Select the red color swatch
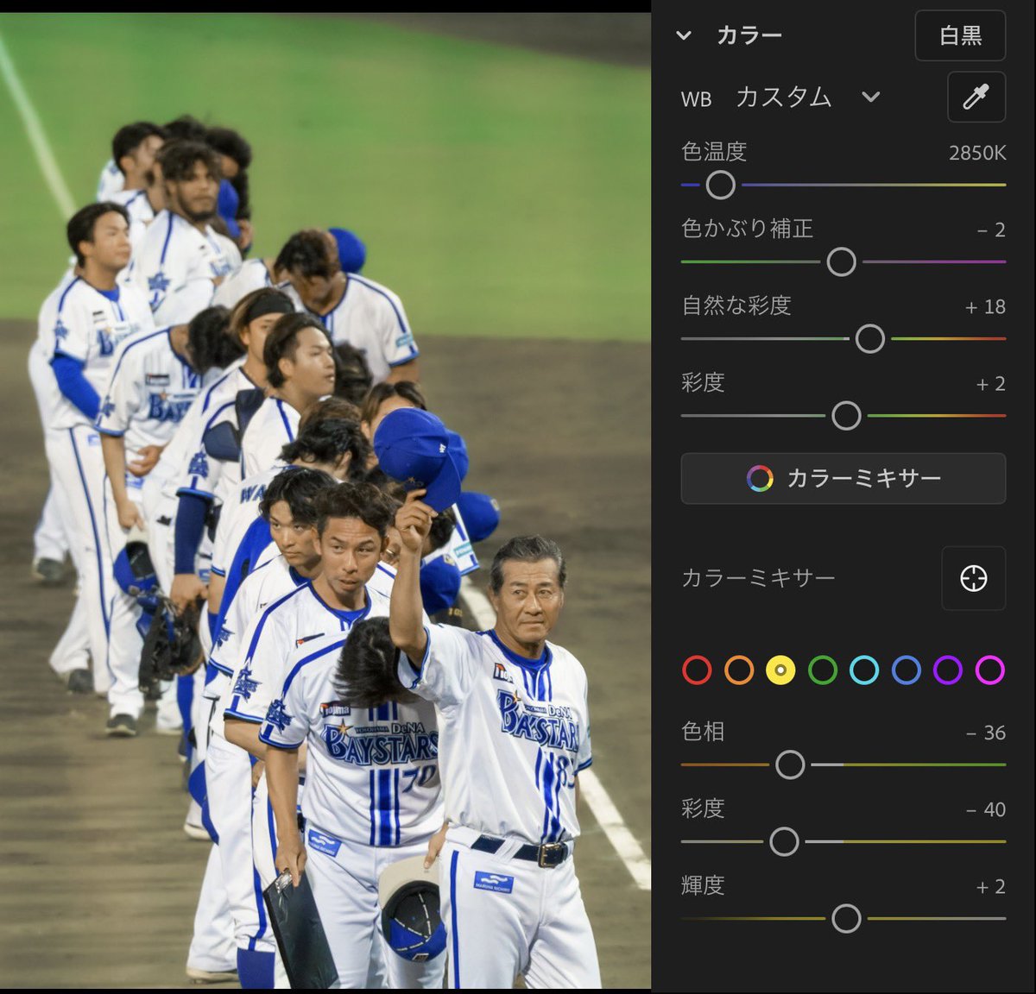Viewport: 1036px width, 994px height. point(697,670)
